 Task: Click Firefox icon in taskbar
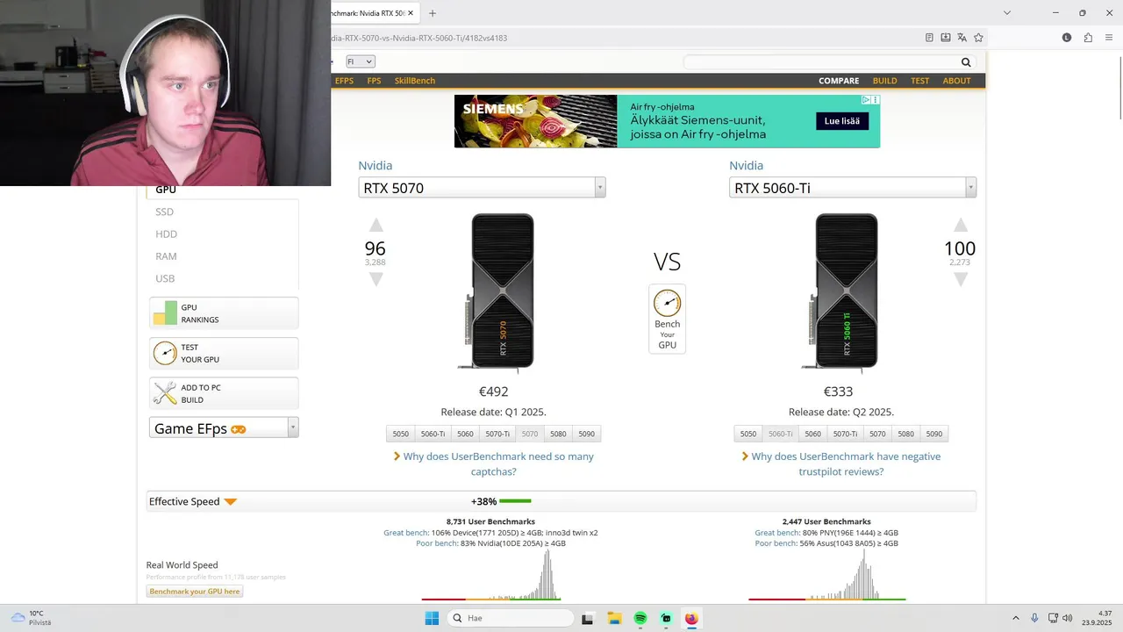[691, 618]
